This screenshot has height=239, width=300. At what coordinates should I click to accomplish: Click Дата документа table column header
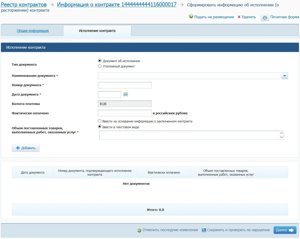tap(32, 172)
